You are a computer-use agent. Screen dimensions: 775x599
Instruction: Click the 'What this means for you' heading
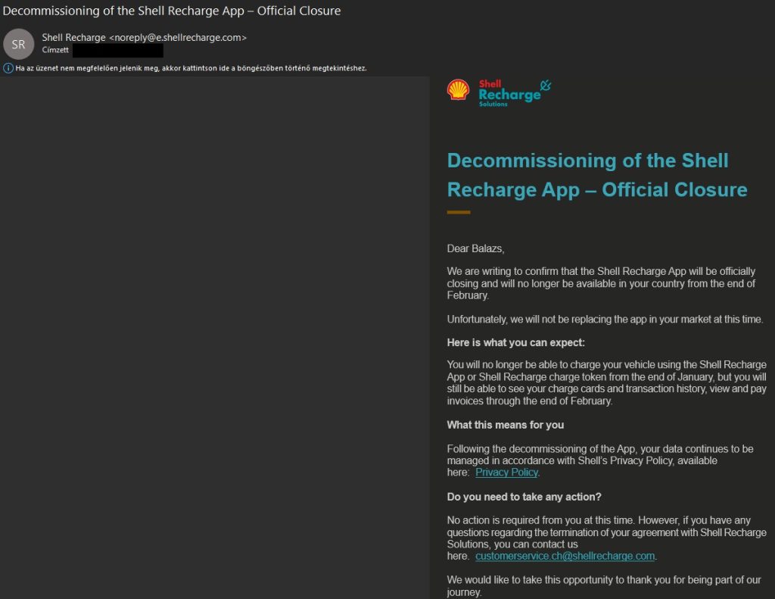click(x=505, y=425)
